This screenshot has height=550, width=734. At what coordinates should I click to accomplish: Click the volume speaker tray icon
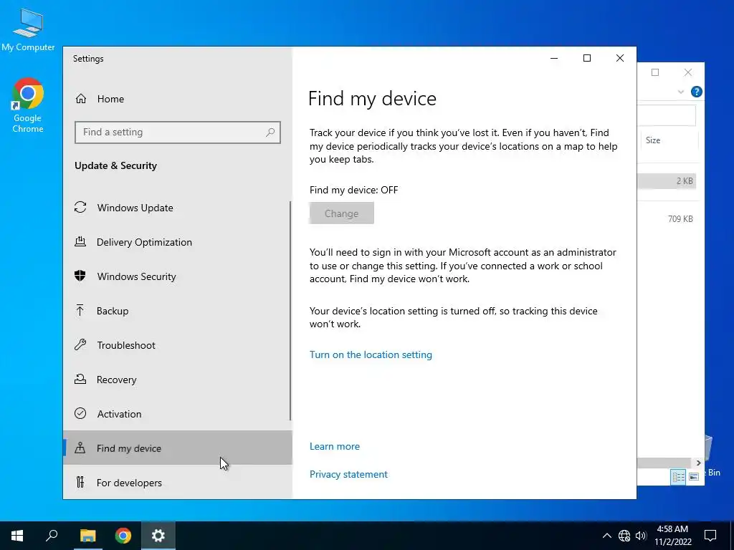(641, 536)
